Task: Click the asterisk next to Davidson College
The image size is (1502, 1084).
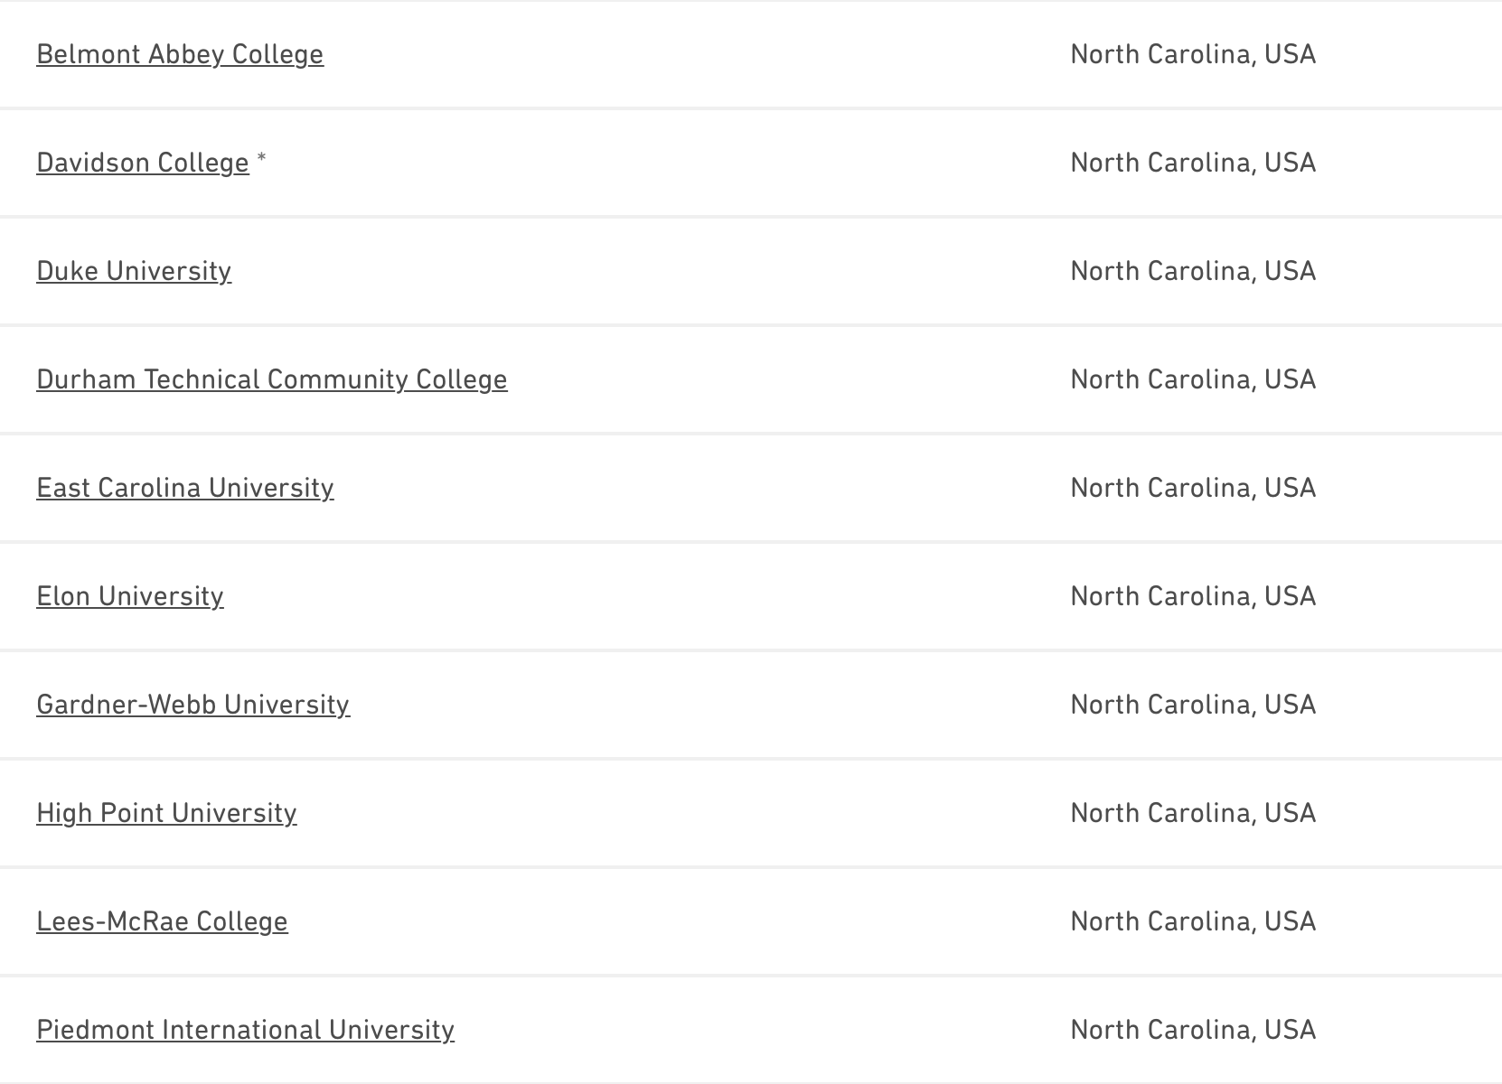Action: 261,159
